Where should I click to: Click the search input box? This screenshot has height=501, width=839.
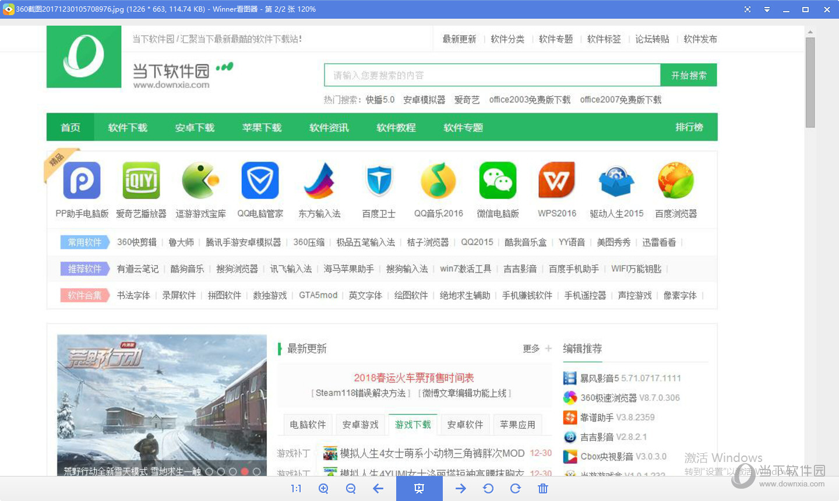492,75
